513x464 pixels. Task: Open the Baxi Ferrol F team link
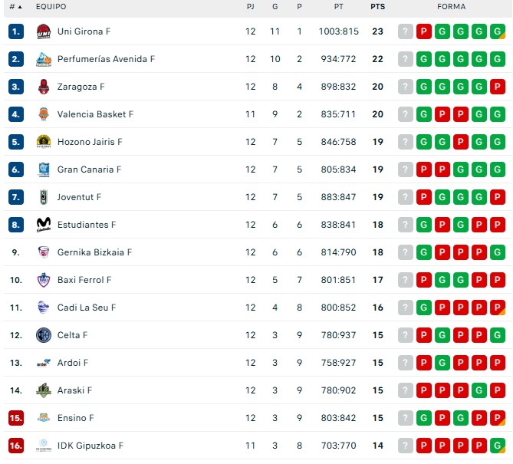[x=84, y=280]
